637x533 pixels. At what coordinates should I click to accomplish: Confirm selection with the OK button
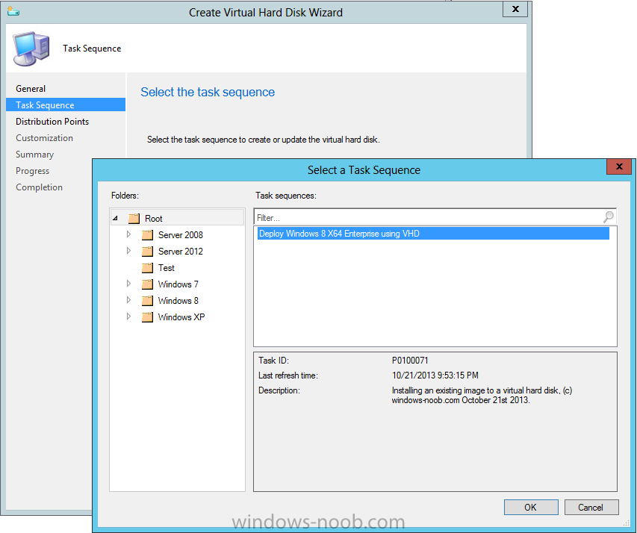pyautogui.click(x=531, y=507)
